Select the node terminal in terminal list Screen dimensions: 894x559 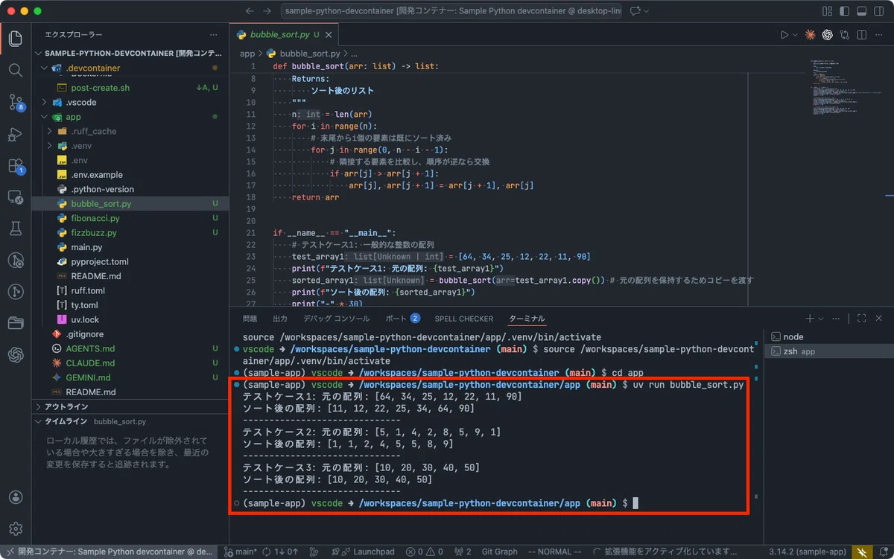[x=829, y=337]
